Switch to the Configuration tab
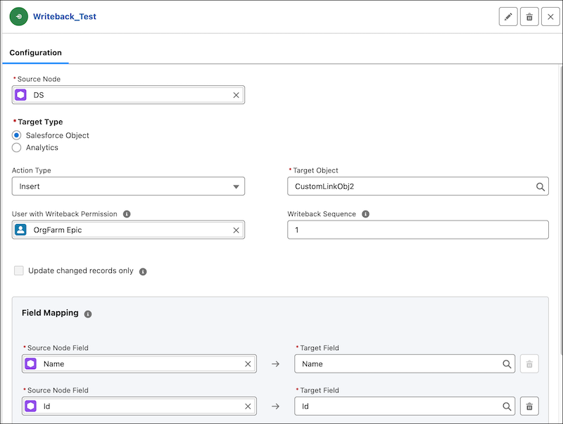This screenshot has height=424, width=563. (36, 53)
